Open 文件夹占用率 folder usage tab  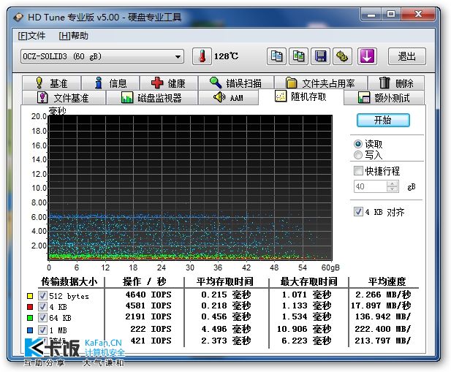pos(320,83)
